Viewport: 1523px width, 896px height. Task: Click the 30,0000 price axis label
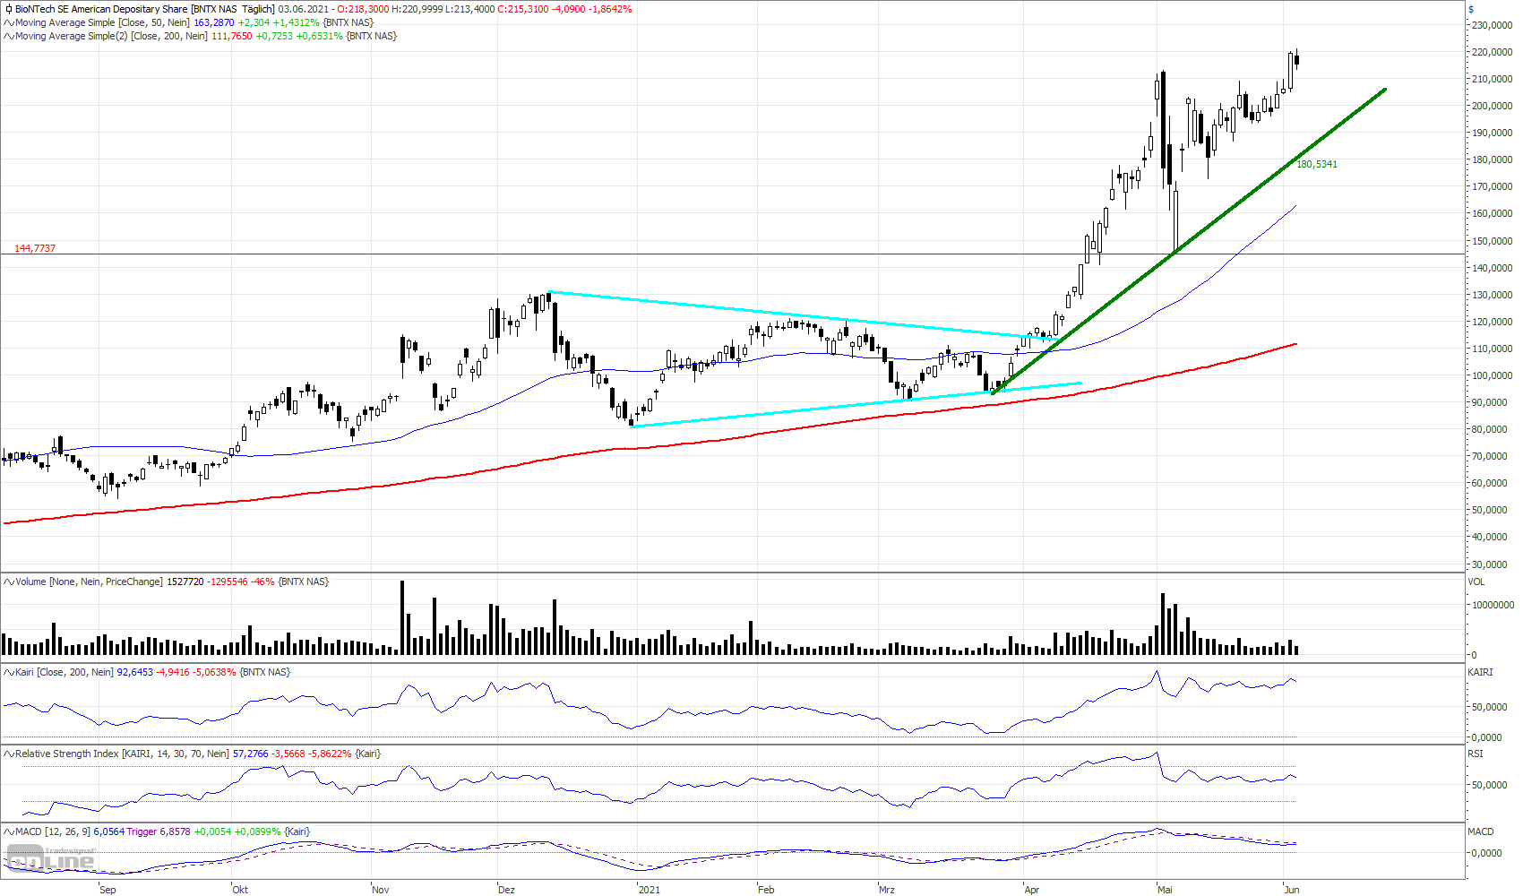coord(1493,564)
